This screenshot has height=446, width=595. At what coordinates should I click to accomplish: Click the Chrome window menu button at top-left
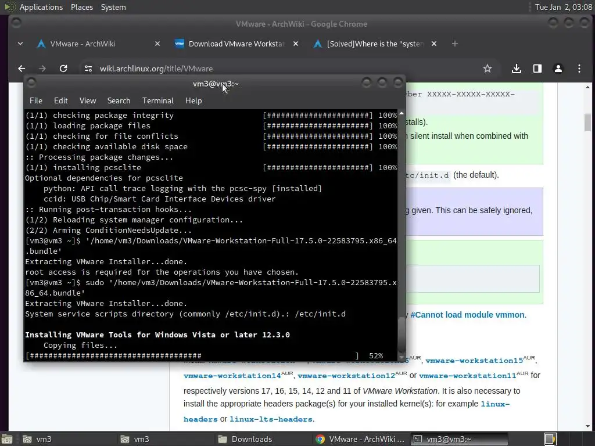point(16,23)
